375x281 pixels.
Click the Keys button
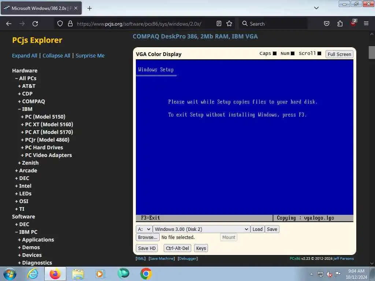point(201,248)
